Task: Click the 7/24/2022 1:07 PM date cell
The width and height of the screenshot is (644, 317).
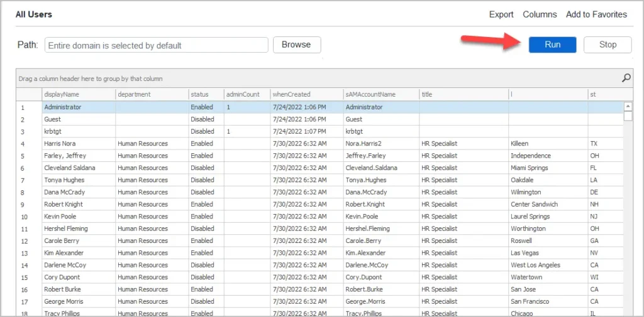Action: [x=306, y=131]
